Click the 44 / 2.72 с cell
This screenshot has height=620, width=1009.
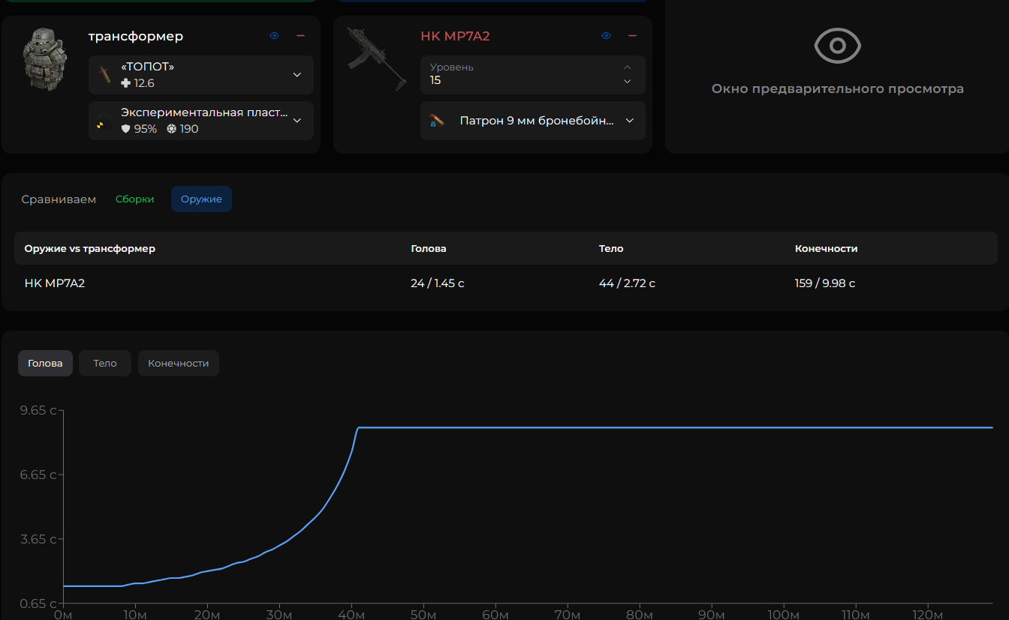[627, 283]
